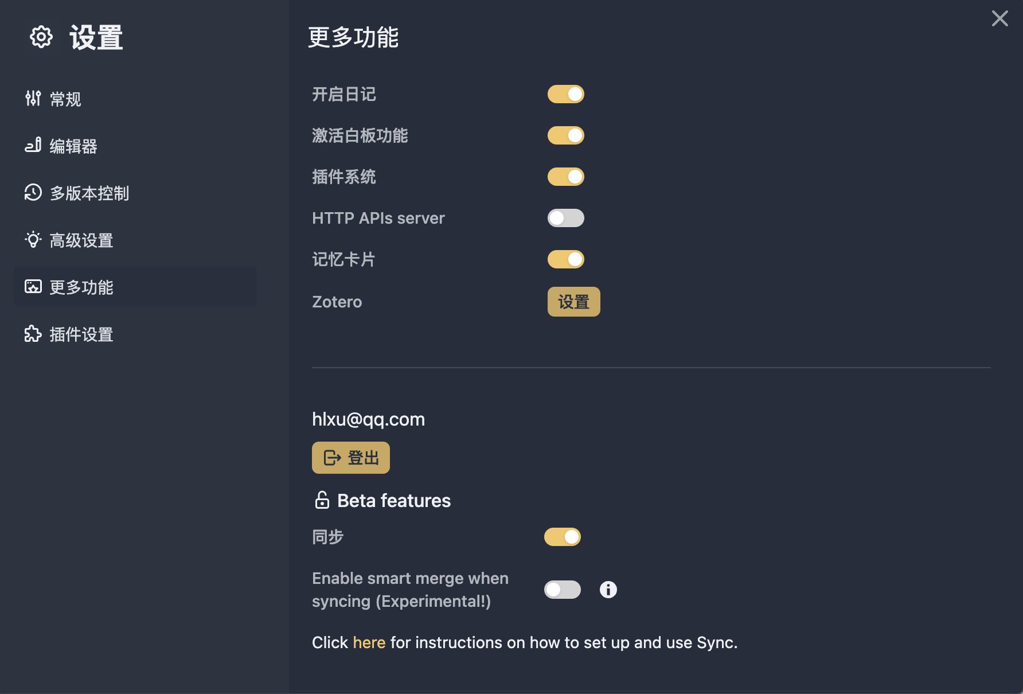This screenshot has height=694, width=1023.
Task: Disable the 开启日记 toggle
Action: tap(565, 93)
